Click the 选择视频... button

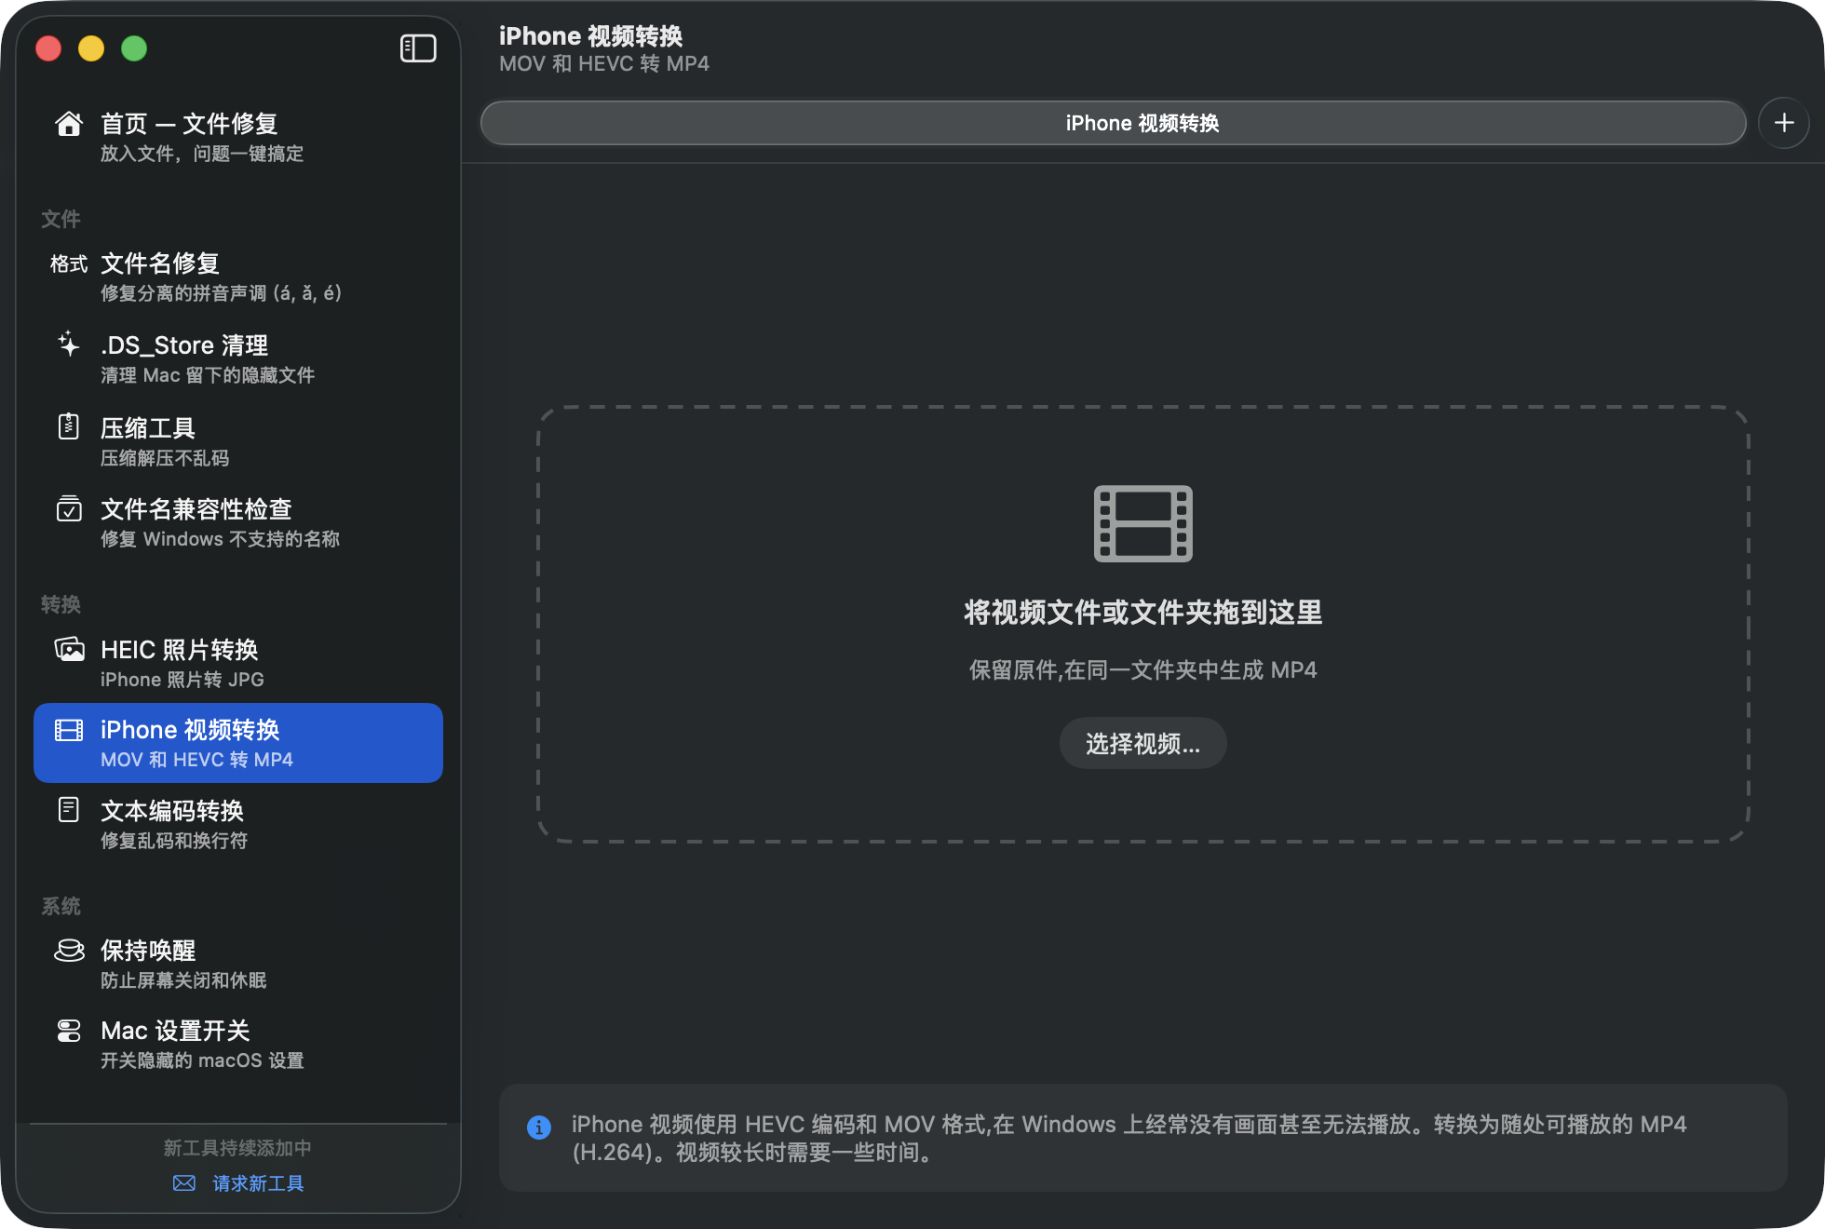tap(1142, 743)
